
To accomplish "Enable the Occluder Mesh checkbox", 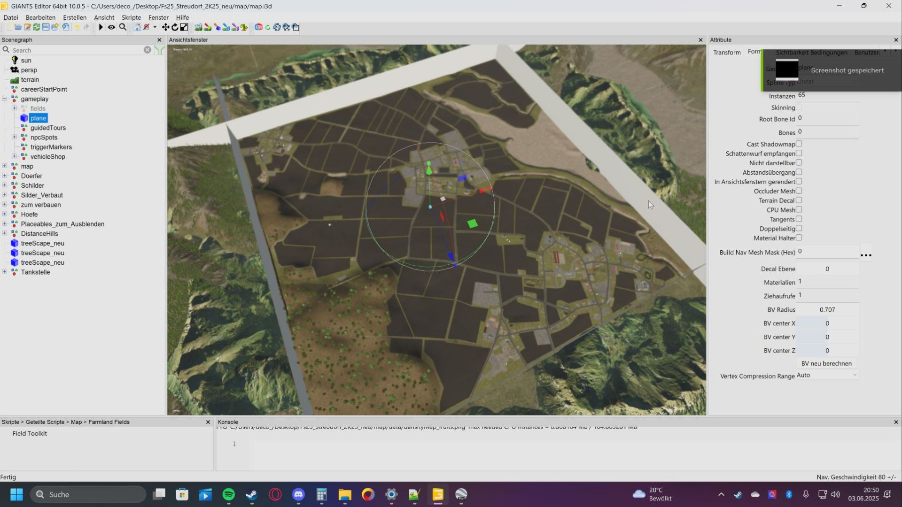I will pos(799,191).
